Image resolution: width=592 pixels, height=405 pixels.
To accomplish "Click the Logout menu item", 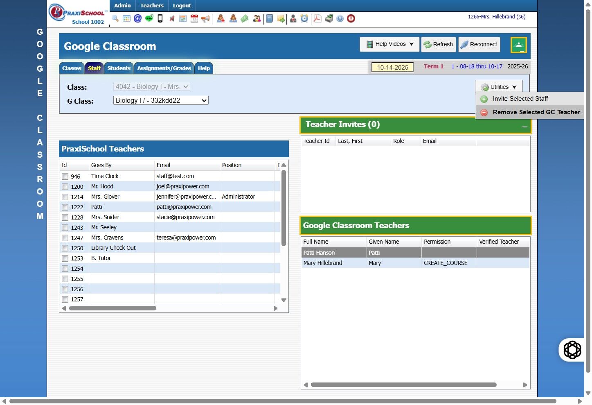I will click(x=182, y=6).
